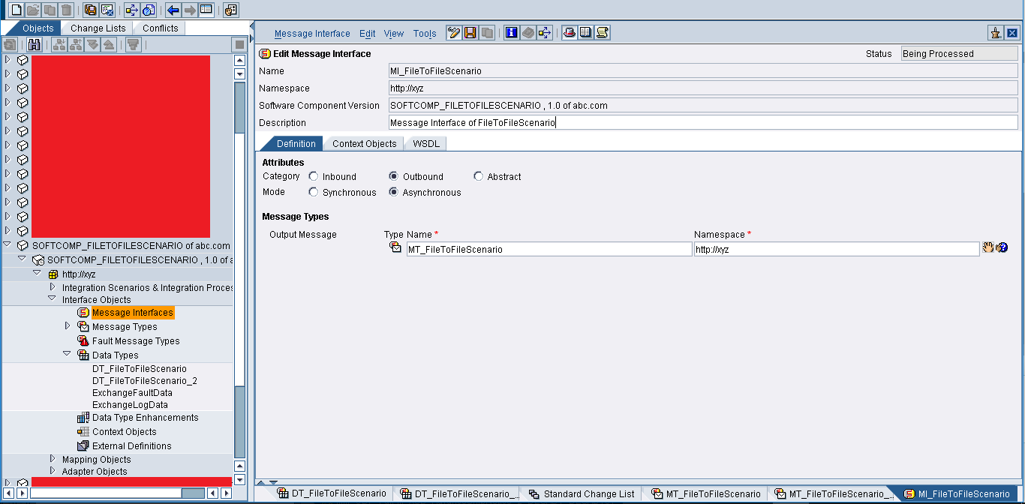Select the Message Interfaces entry in the tree
This screenshot has width=1025, height=504.
tap(134, 313)
